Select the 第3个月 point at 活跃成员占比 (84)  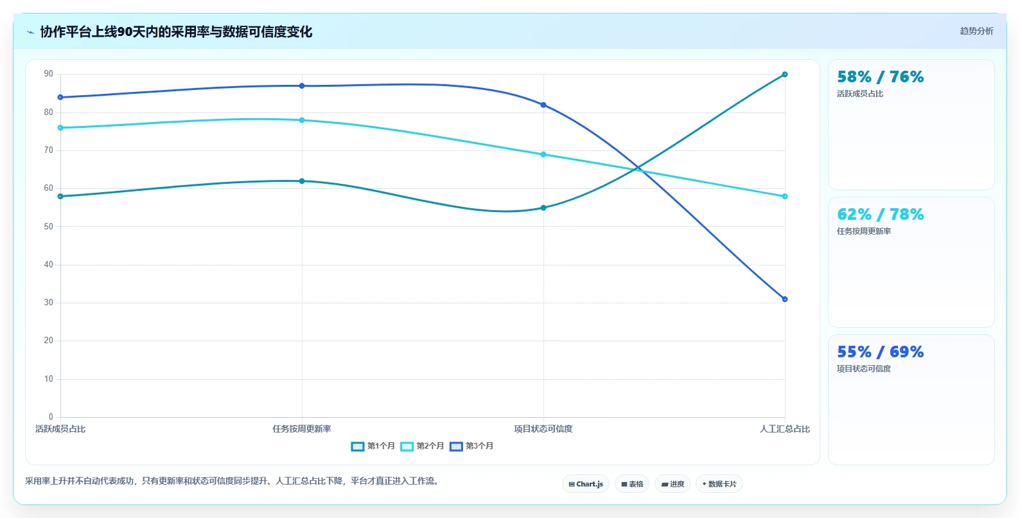point(60,98)
